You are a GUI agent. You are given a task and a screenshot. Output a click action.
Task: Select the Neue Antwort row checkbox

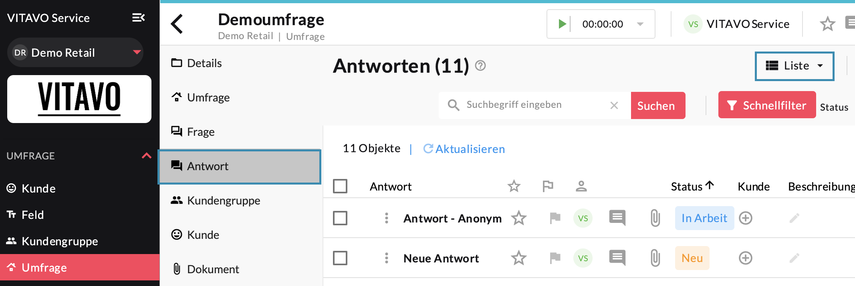[340, 258]
